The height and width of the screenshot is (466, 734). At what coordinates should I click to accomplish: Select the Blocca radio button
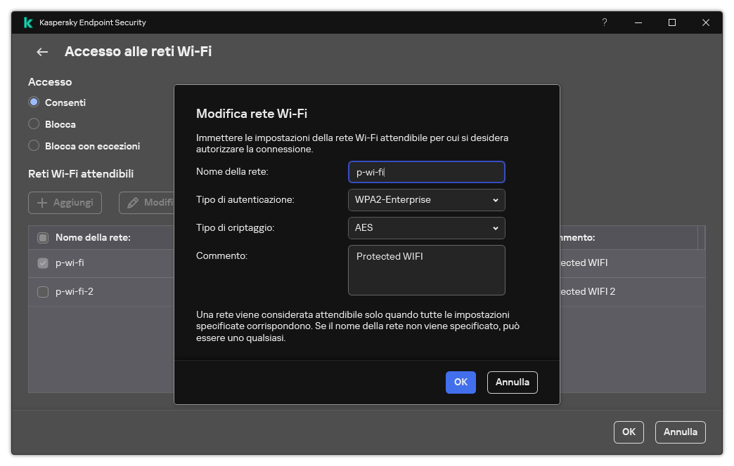coord(33,124)
